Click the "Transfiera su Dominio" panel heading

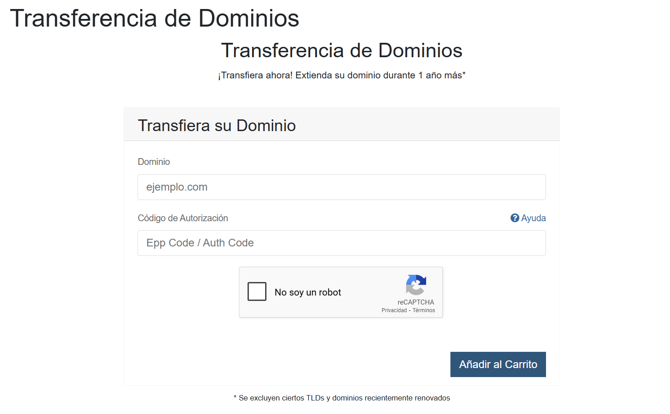tap(217, 126)
